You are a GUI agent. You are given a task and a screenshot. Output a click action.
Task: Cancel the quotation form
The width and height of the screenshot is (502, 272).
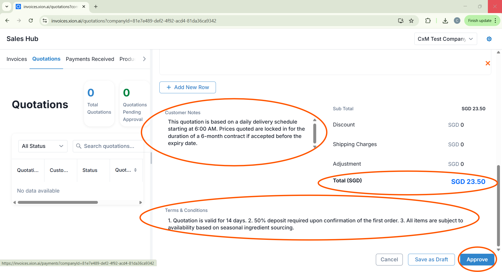[389, 259]
